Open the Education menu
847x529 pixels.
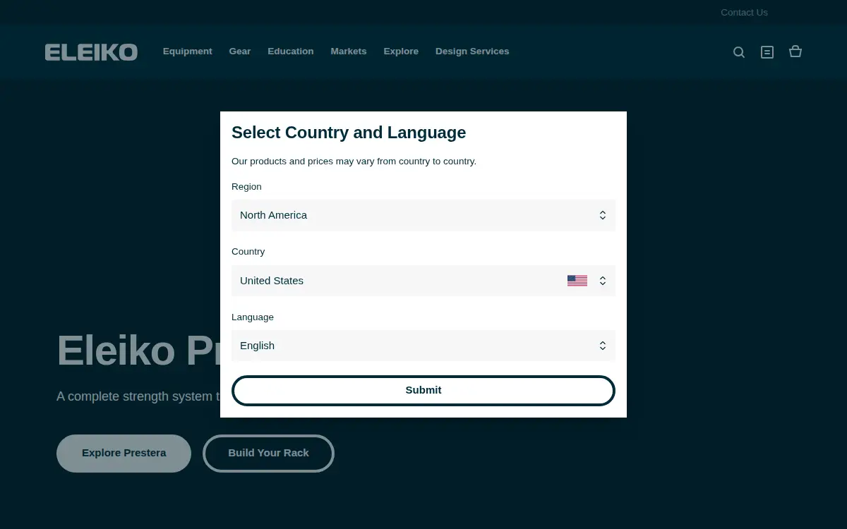(291, 51)
